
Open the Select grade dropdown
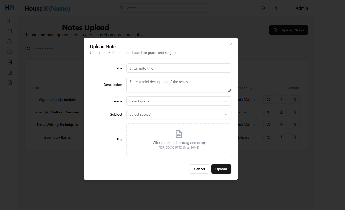179,101
